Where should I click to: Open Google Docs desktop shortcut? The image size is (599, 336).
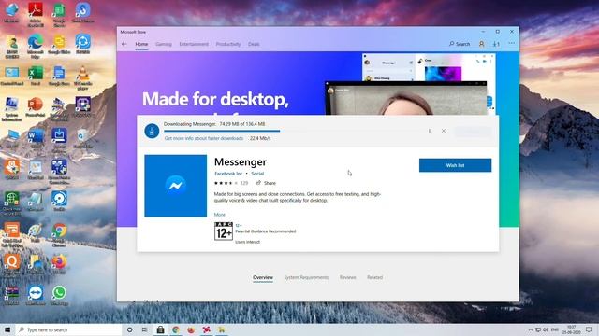click(59, 75)
